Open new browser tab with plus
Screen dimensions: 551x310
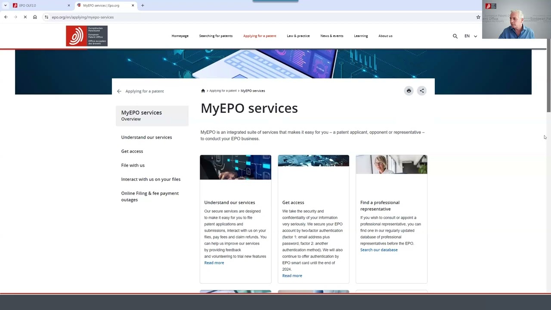tap(142, 6)
